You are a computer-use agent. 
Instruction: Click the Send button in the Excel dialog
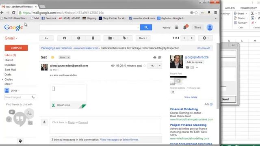(x=228, y=99)
